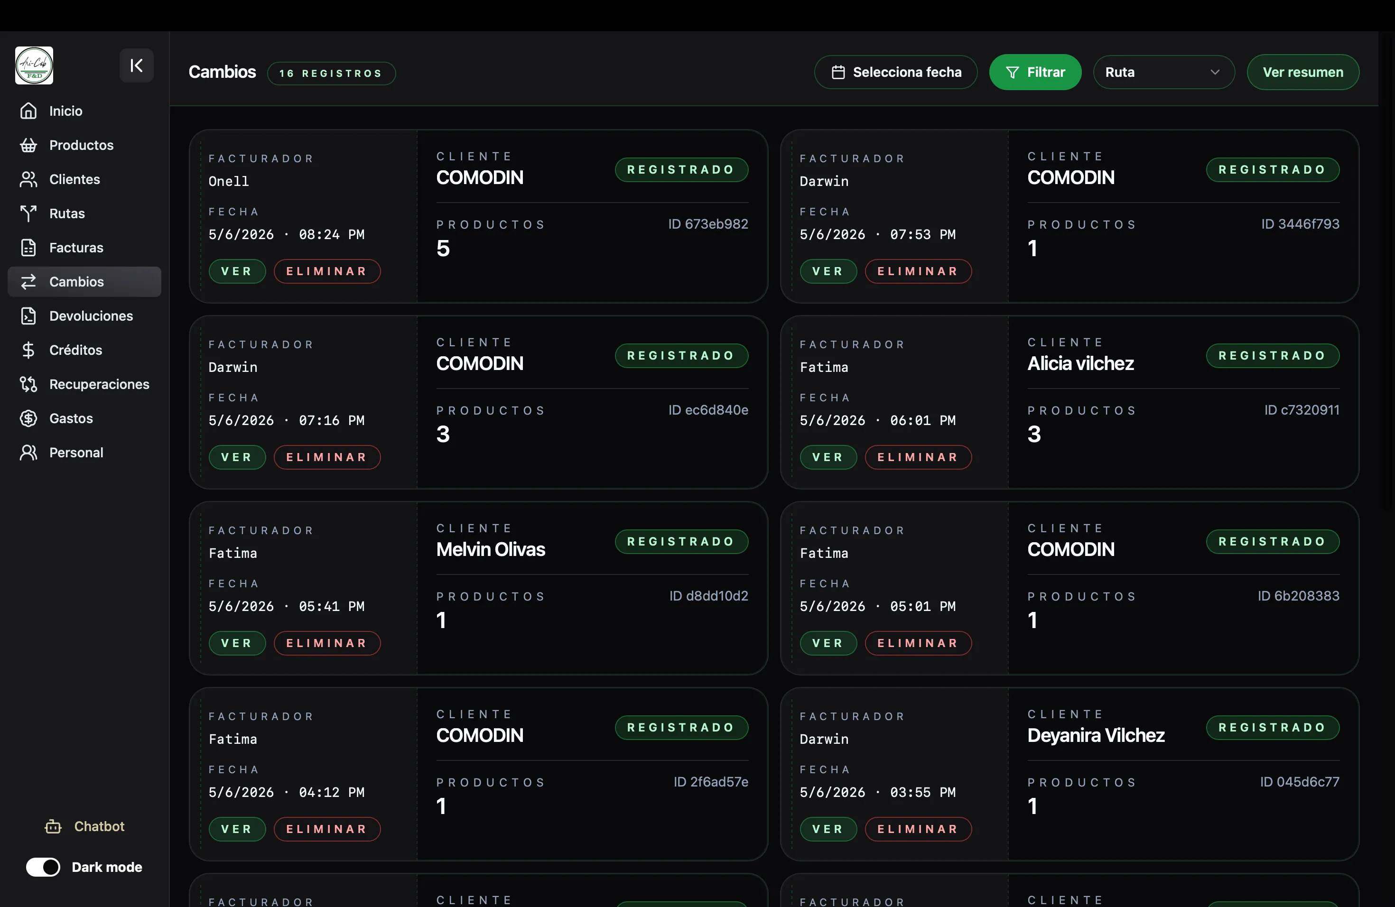Open Gastos section
1395x907 pixels.
coord(84,418)
